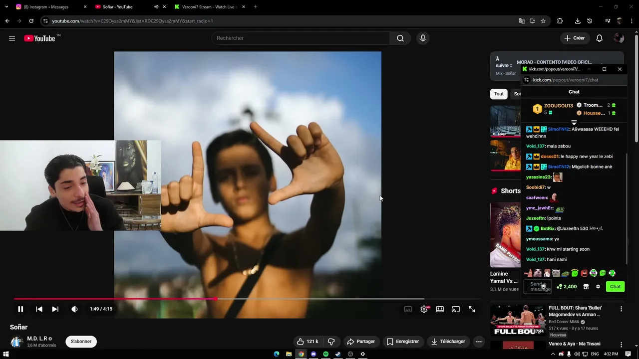Open the YouTube account avatar menu
This screenshot has width=639, height=359.
(x=619, y=38)
